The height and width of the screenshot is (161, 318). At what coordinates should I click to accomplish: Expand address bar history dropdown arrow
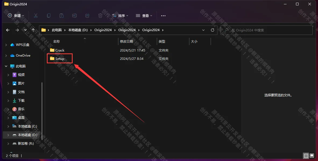[x=203, y=30]
